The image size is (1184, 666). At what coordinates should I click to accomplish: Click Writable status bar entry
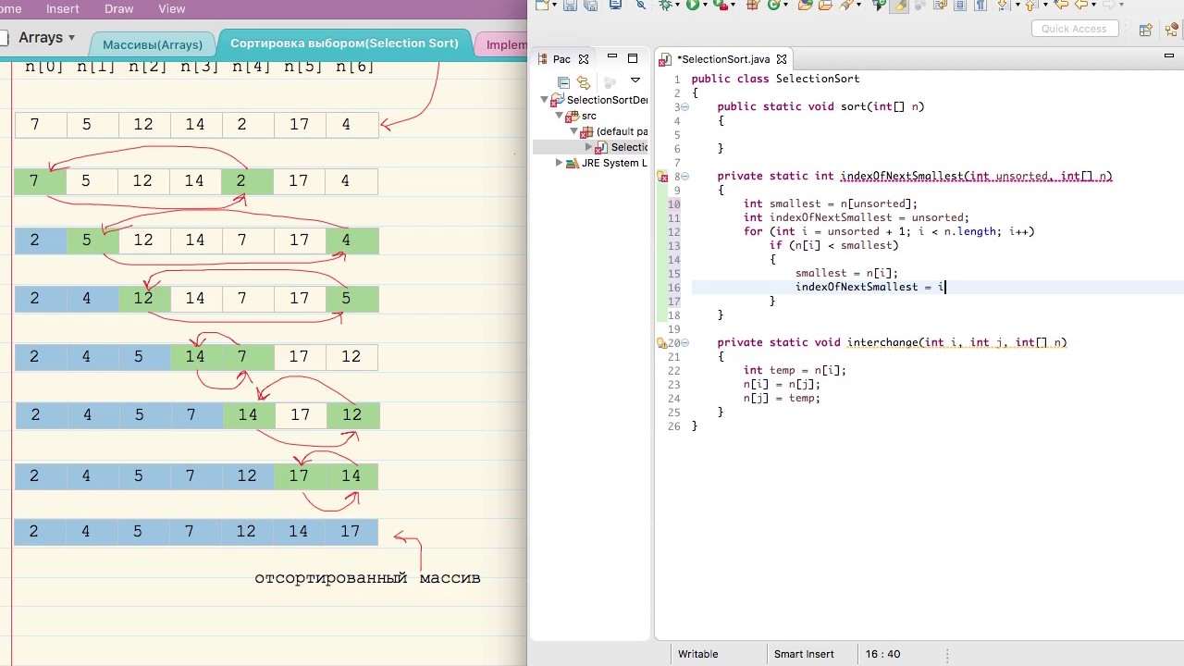[697, 654]
